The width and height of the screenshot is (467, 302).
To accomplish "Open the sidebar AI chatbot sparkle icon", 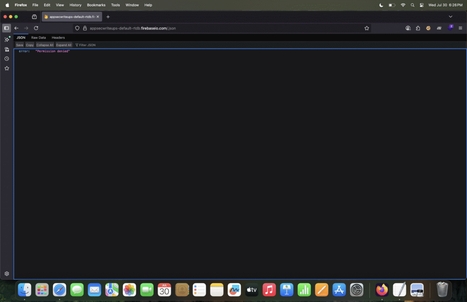I will (x=7, y=40).
